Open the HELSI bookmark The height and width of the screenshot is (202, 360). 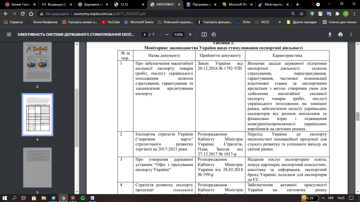coord(262,22)
